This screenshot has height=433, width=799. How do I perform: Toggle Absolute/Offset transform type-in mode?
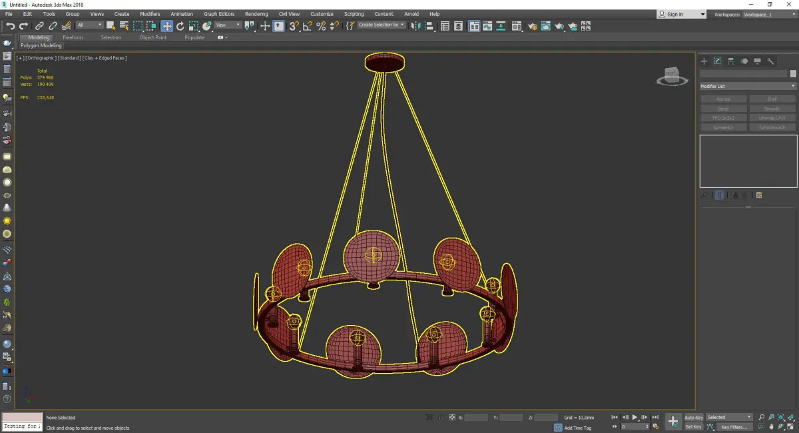pyautogui.click(x=451, y=417)
